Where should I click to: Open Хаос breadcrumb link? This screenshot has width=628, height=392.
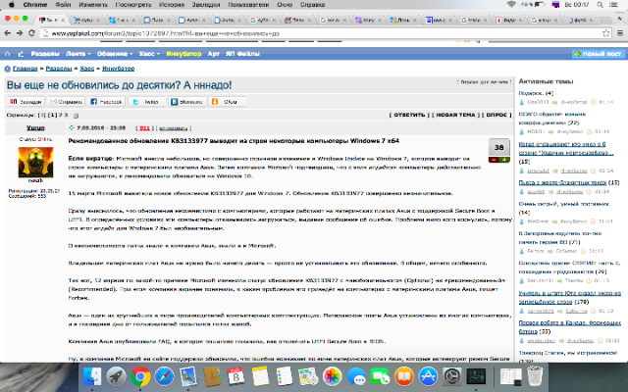[x=87, y=69]
